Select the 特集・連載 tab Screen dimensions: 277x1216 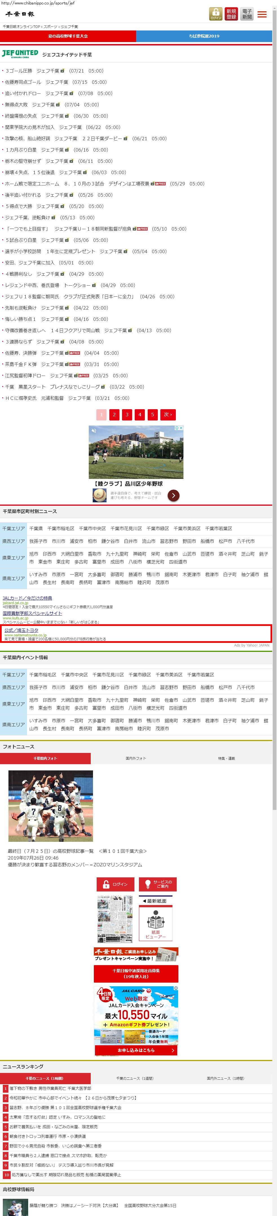click(x=227, y=758)
